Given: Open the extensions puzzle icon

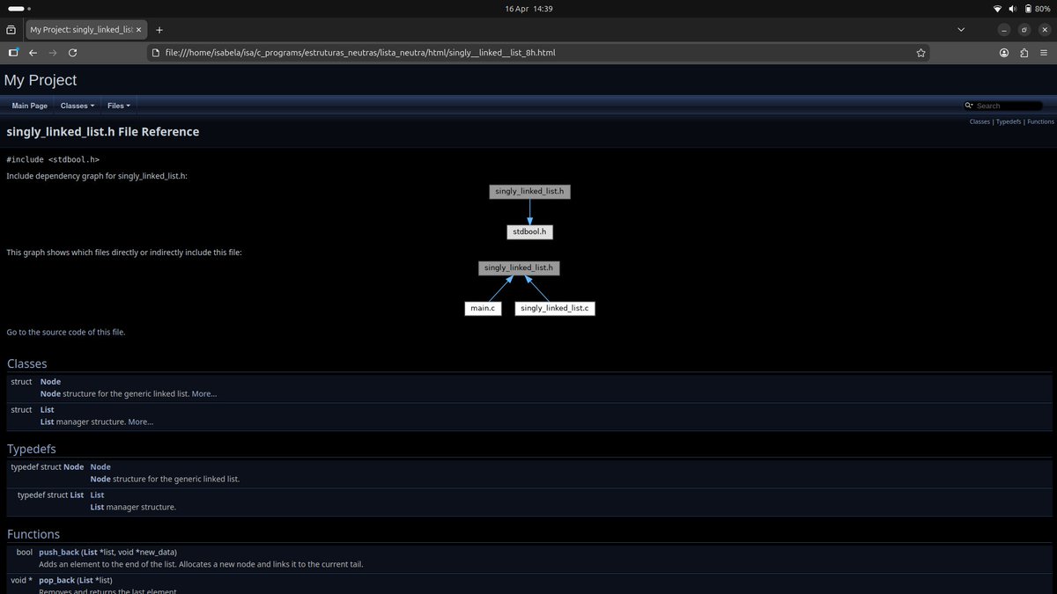Looking at the screenshot, I should tap(1024, 53).
